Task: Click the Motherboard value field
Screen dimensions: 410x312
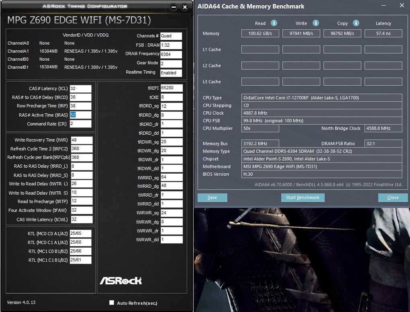Action: click(321, 166)
